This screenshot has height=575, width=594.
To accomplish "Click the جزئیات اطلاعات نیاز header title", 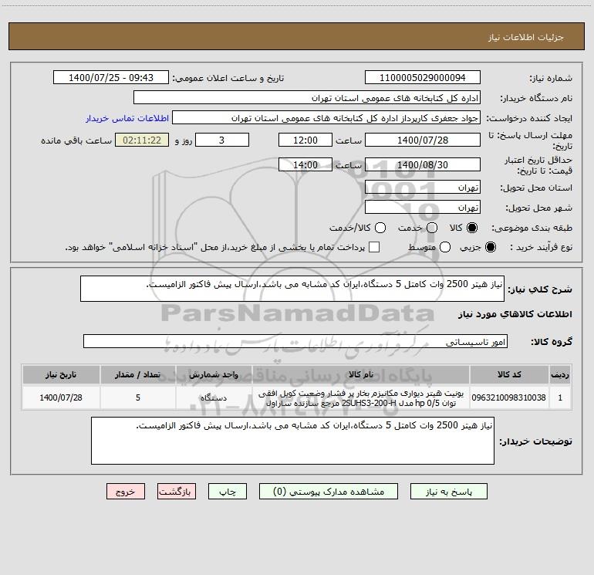I will tap(526, 37).
